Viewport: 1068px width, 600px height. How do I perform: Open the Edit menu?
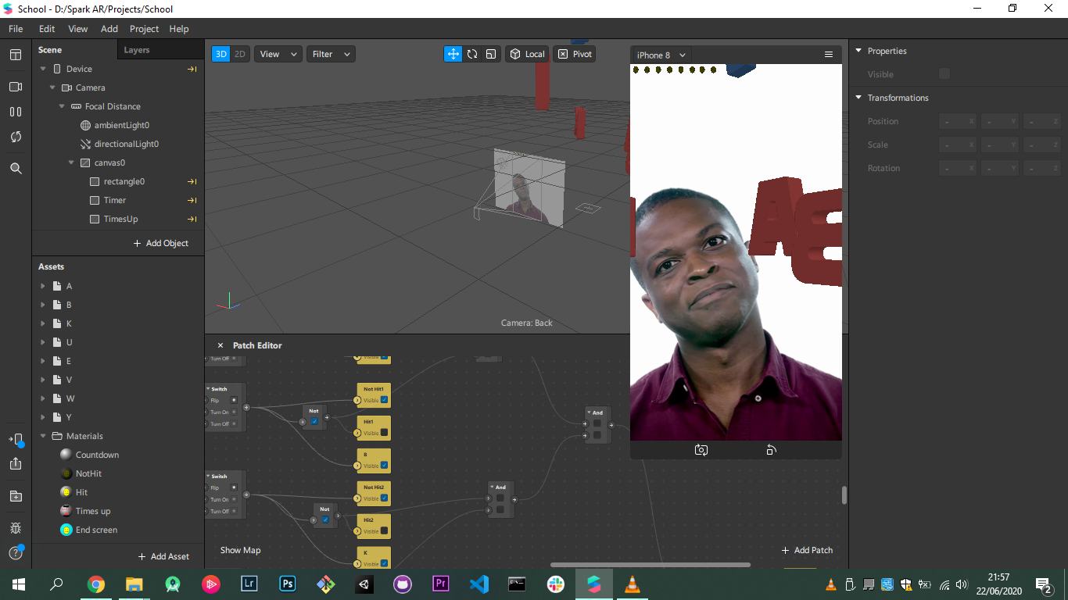click(47, 29)
